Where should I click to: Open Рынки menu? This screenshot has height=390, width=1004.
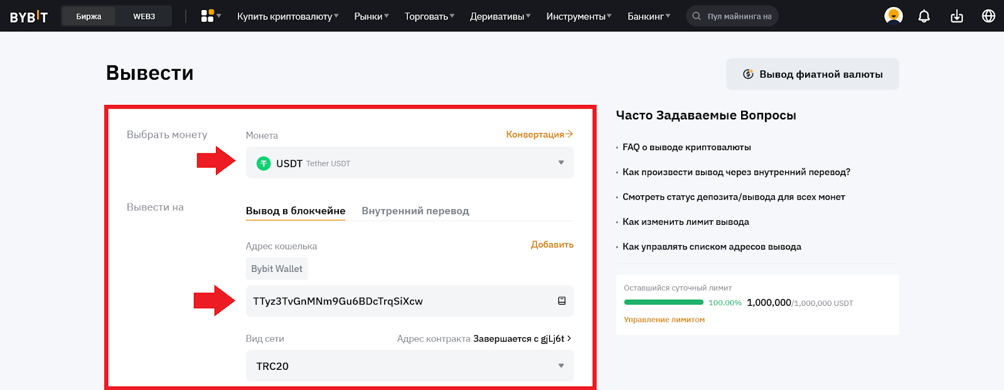[371, 16]
